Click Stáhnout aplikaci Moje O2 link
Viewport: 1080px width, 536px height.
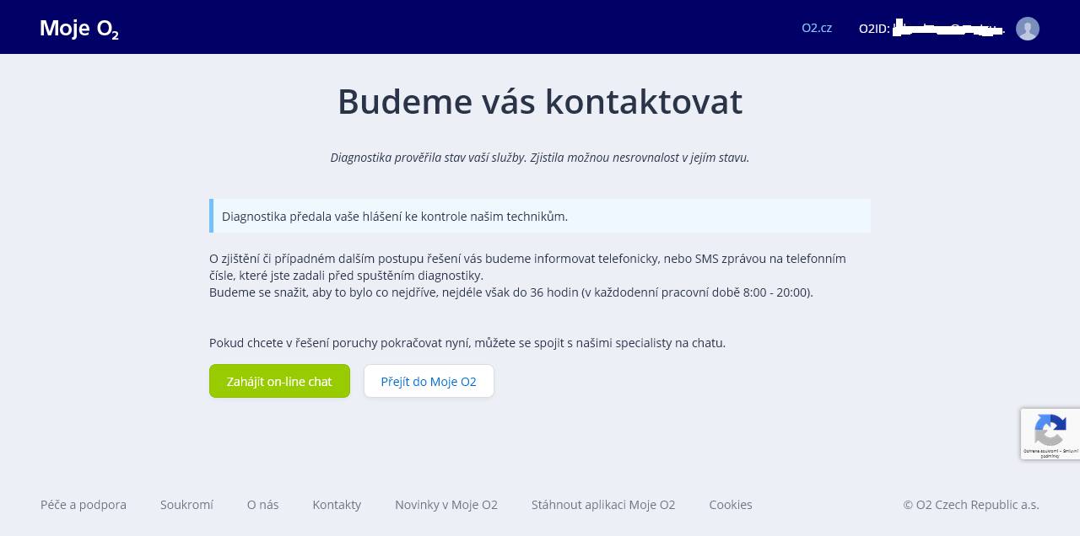(603, 505)
